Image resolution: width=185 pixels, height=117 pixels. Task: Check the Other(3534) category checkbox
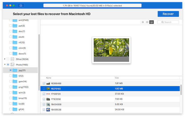8,59
